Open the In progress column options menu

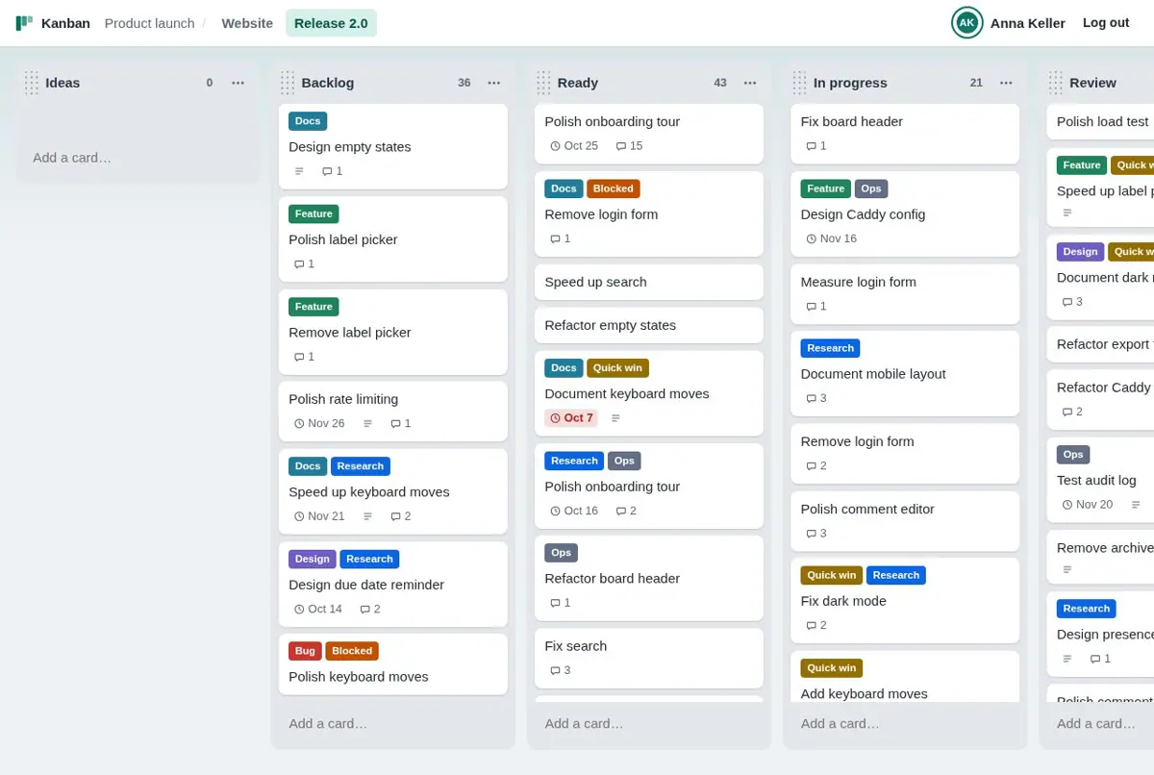click(x=1006, y=83)
